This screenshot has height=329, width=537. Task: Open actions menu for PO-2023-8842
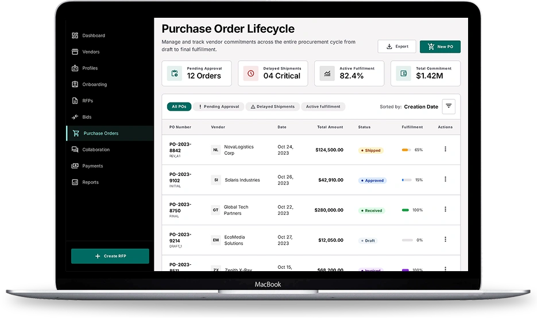445,149
